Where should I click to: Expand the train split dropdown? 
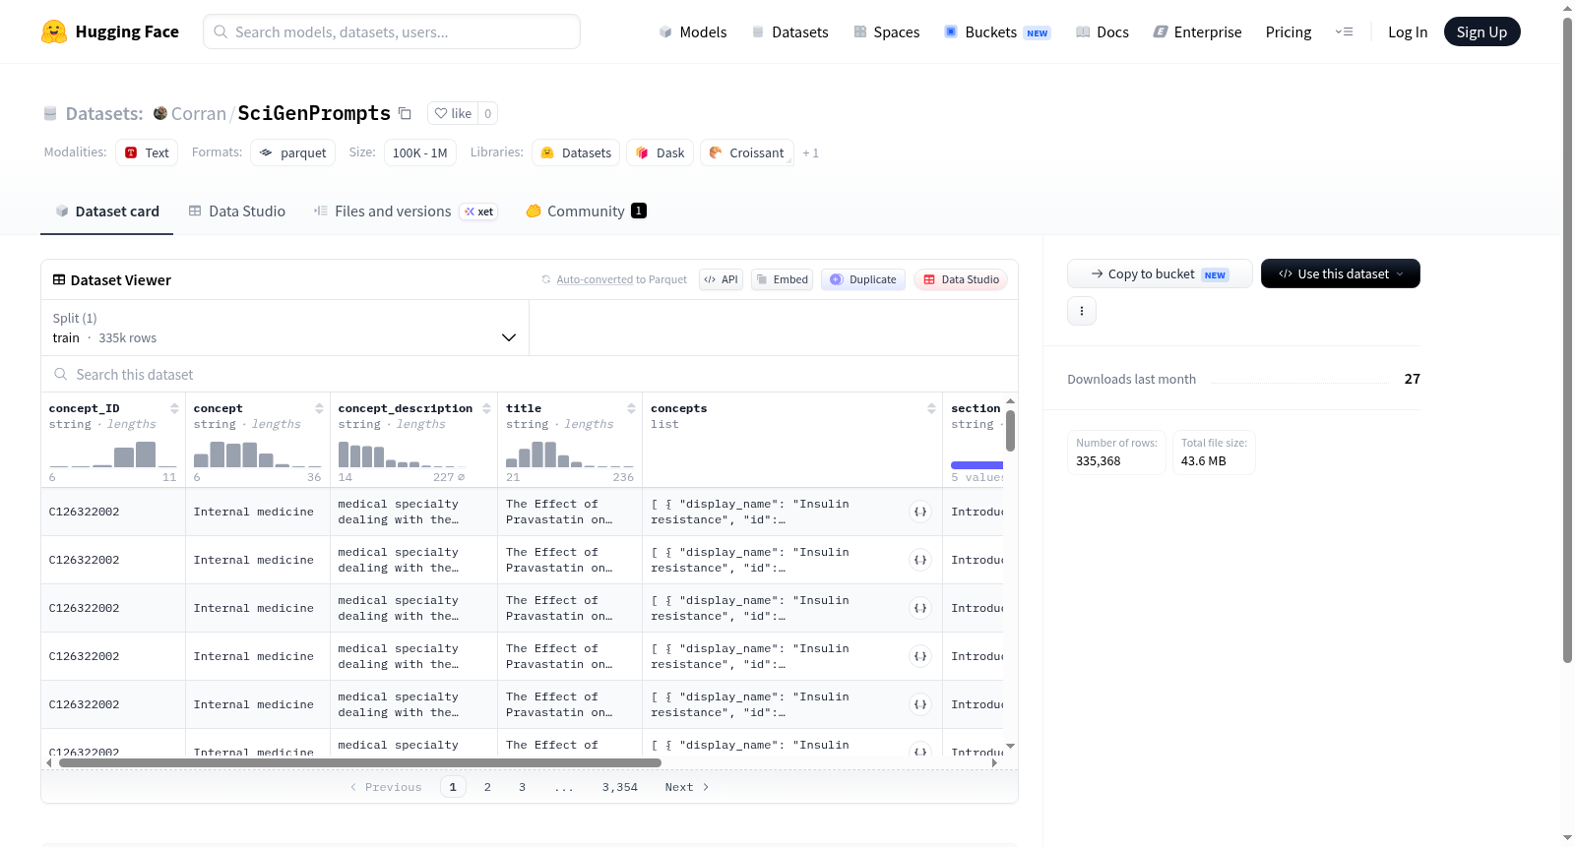285,328
